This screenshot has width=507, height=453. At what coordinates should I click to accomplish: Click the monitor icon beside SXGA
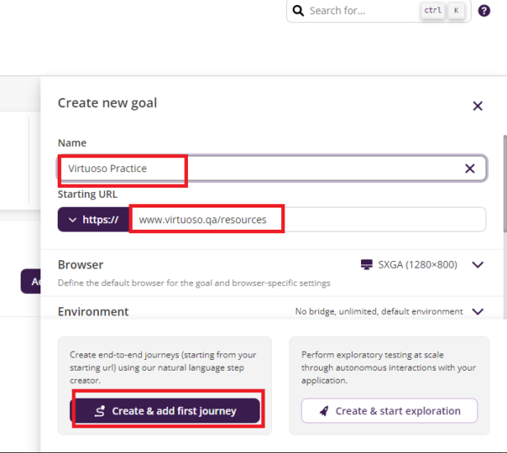(x=367, y=265)
